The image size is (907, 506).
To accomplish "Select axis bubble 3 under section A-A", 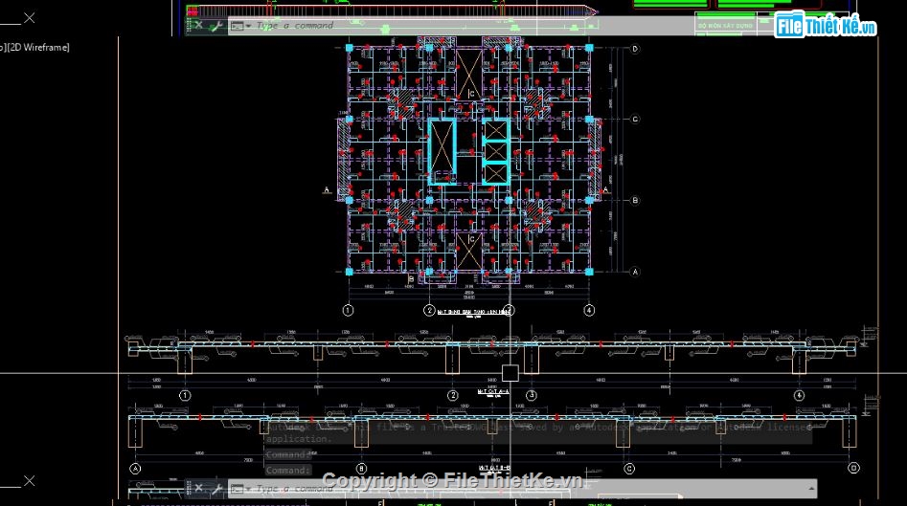I will point(531,396).
